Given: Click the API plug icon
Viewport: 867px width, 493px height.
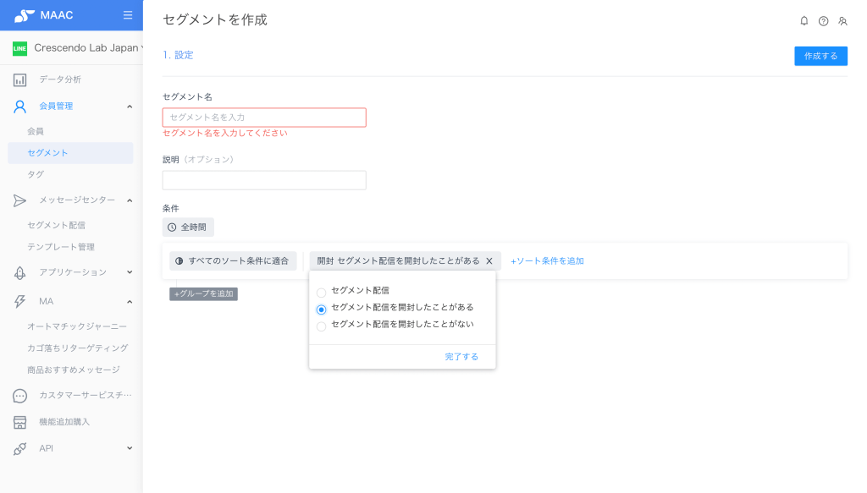Looking at the screenshot, I should [x=20, y=449].
